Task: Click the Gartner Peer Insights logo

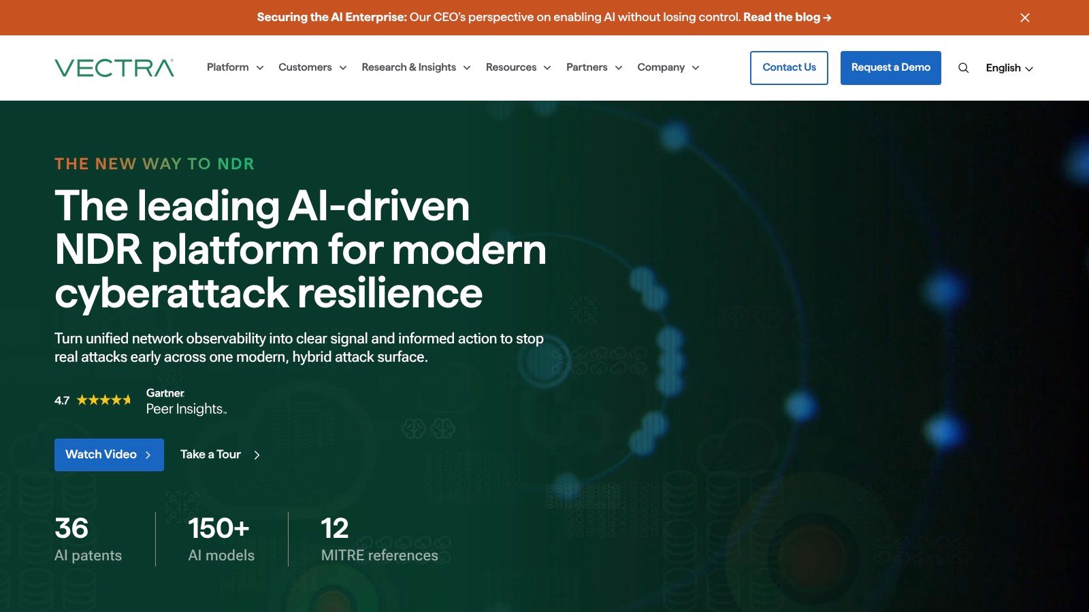Action: (x=185, y=401)
